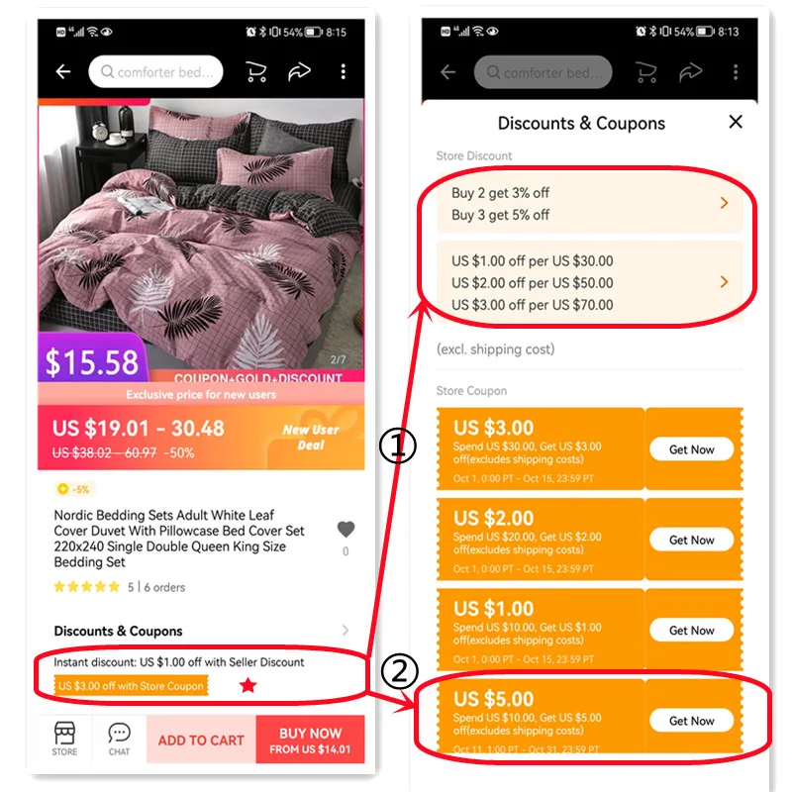Open the three-dot overflow menu
The width and height of the screenshot is (792, 792).
[x=343, y=71]
